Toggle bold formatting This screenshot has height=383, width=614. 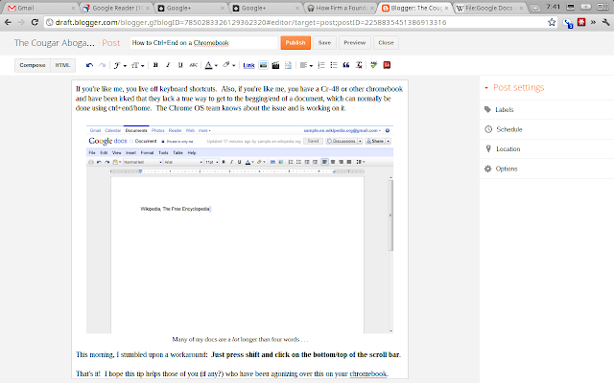[x=155, y=65]
